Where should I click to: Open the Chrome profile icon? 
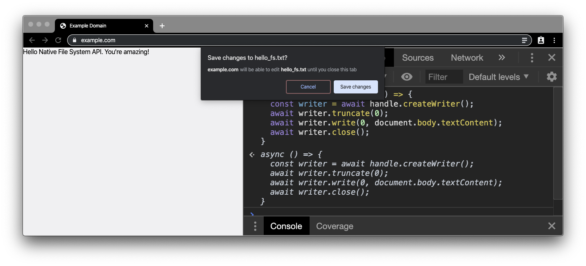(x=541, y=40)
